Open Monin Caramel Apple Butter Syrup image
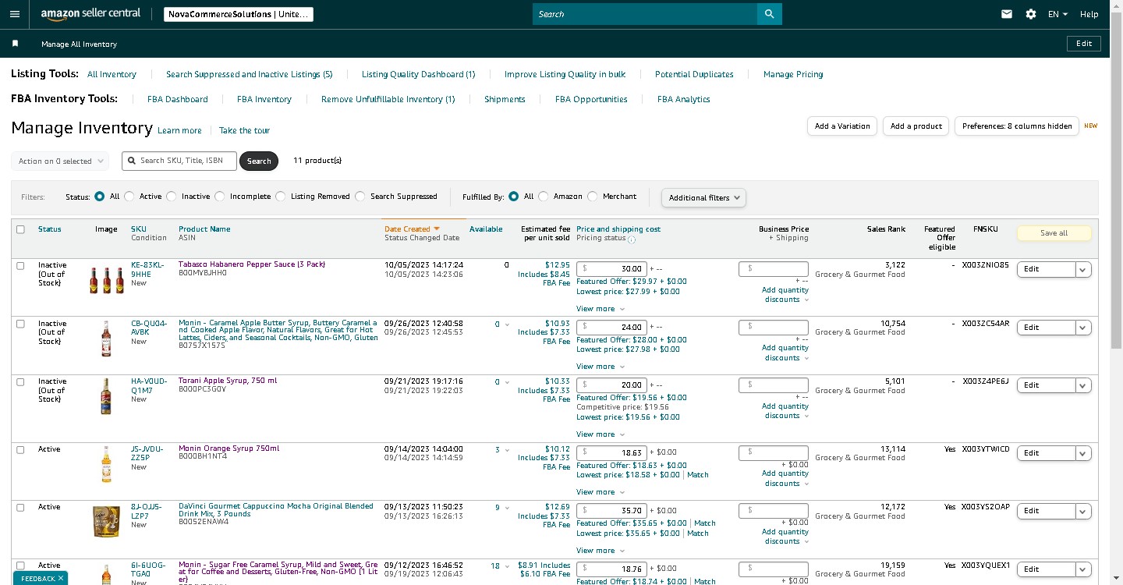1123x585 pixels. [x=106, y=339]
